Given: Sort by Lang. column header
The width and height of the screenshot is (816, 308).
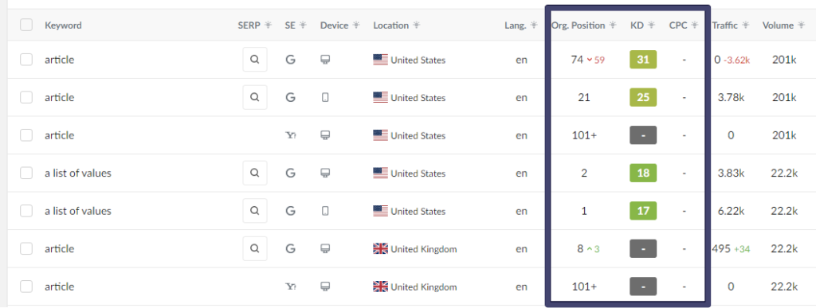Looking at the screenshot, I should (x=516, y=25).
